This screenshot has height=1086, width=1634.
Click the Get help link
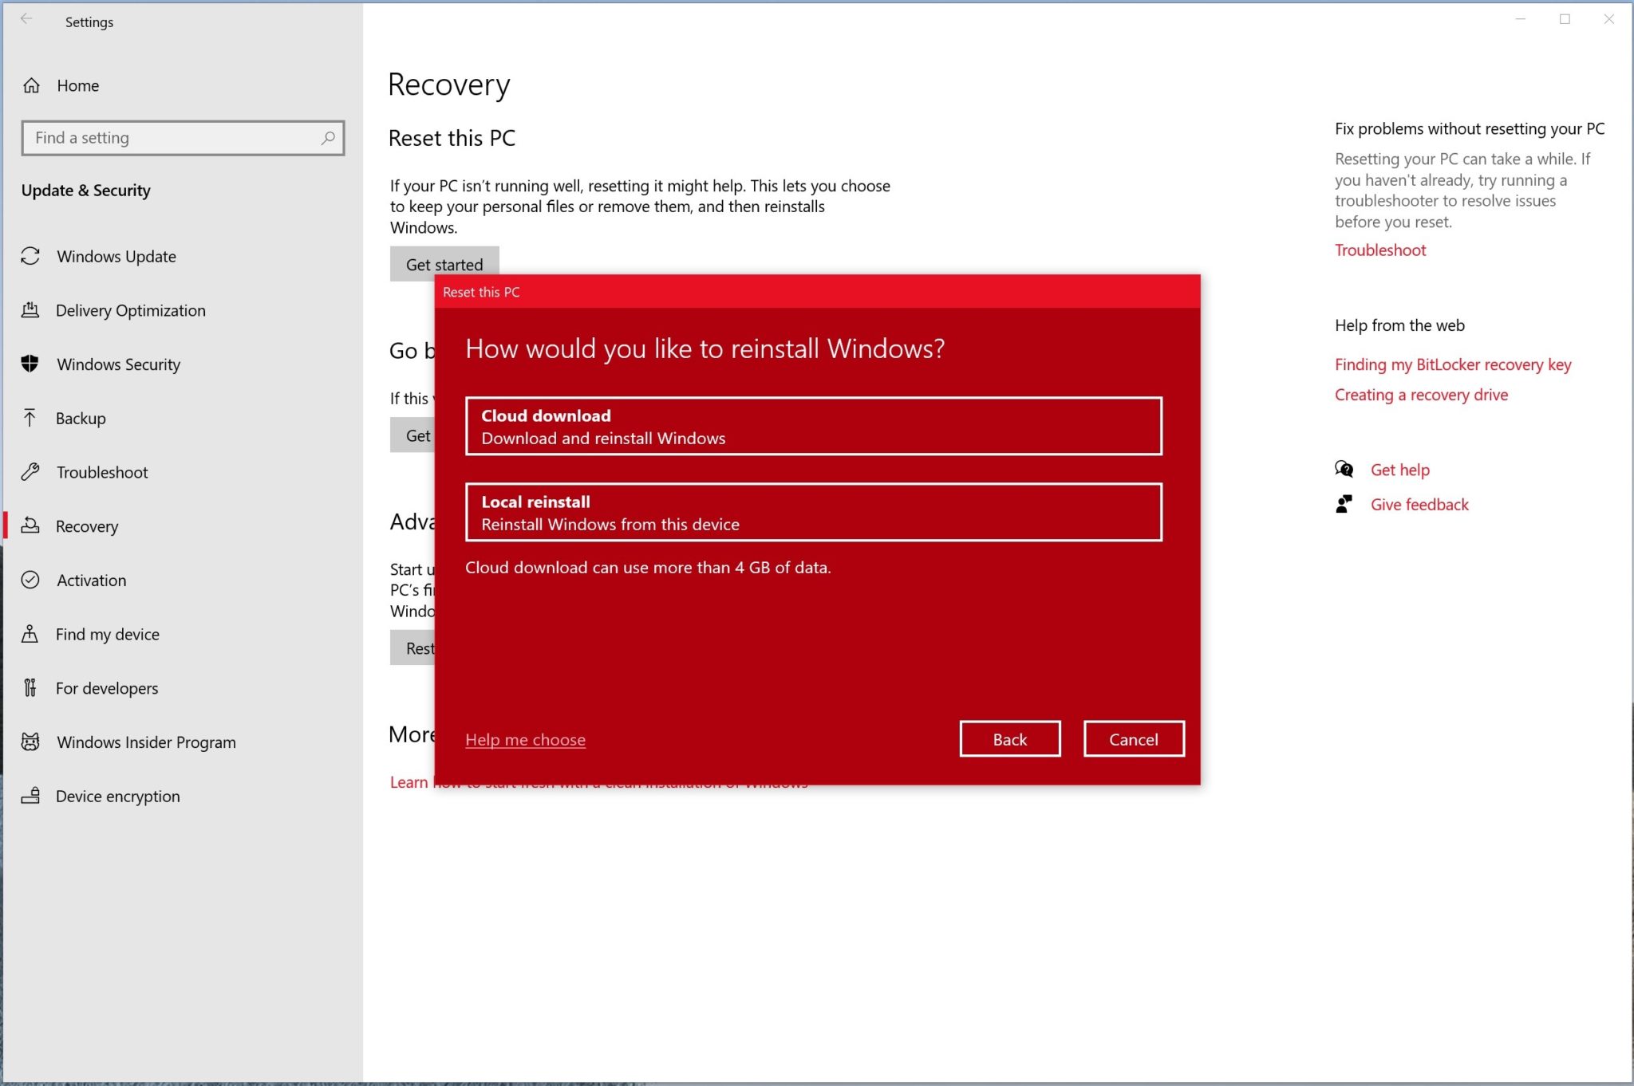(x=1400, y=470)
